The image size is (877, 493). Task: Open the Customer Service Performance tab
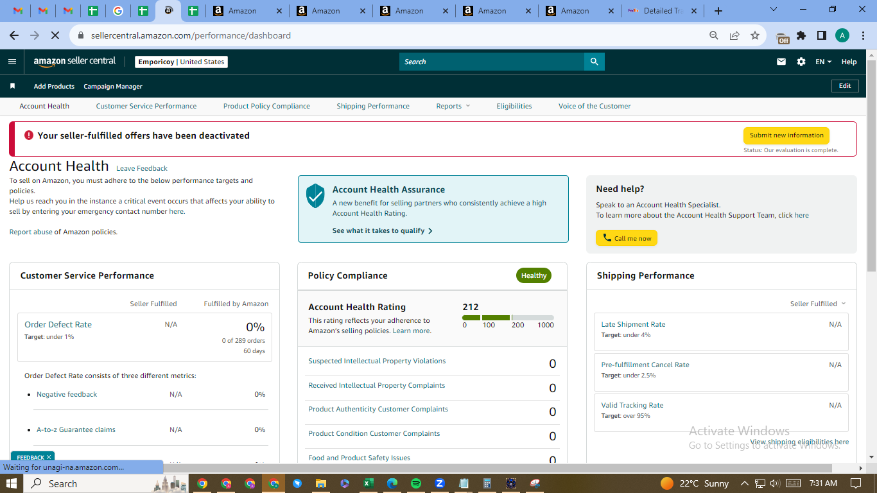146,106
